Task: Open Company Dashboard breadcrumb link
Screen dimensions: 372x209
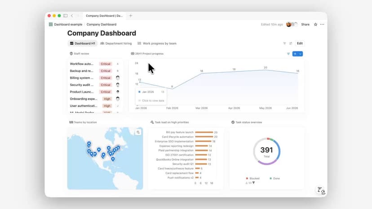Action: coord(102,24)
